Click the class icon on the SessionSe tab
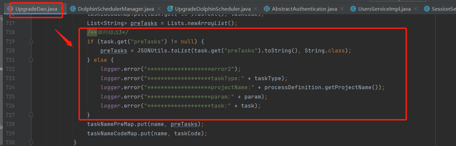 click(x=427, y=9)
